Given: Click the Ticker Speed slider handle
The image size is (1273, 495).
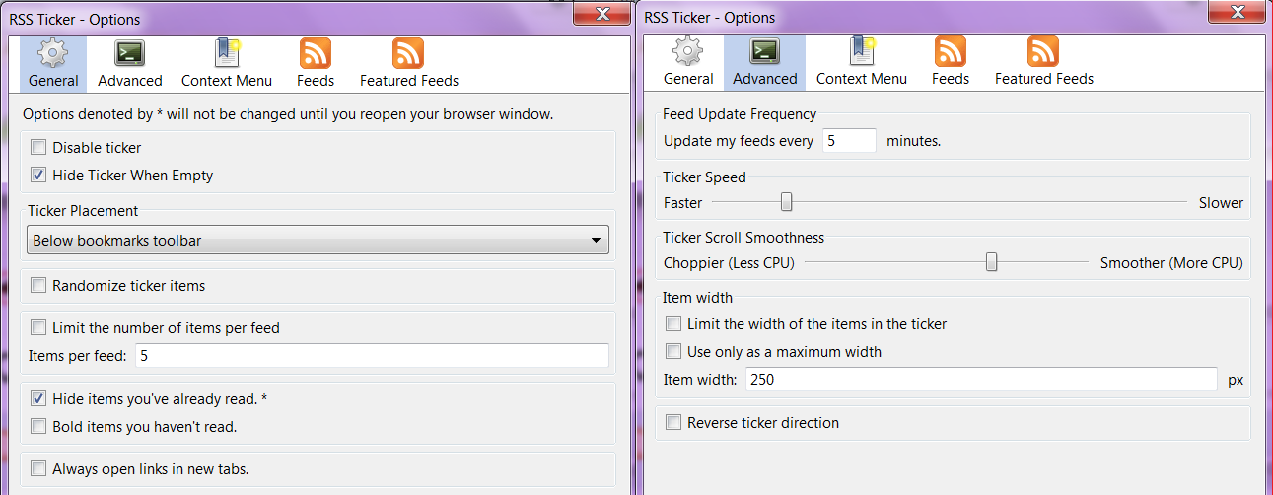Looking at the screenshot, I should 786,202.
